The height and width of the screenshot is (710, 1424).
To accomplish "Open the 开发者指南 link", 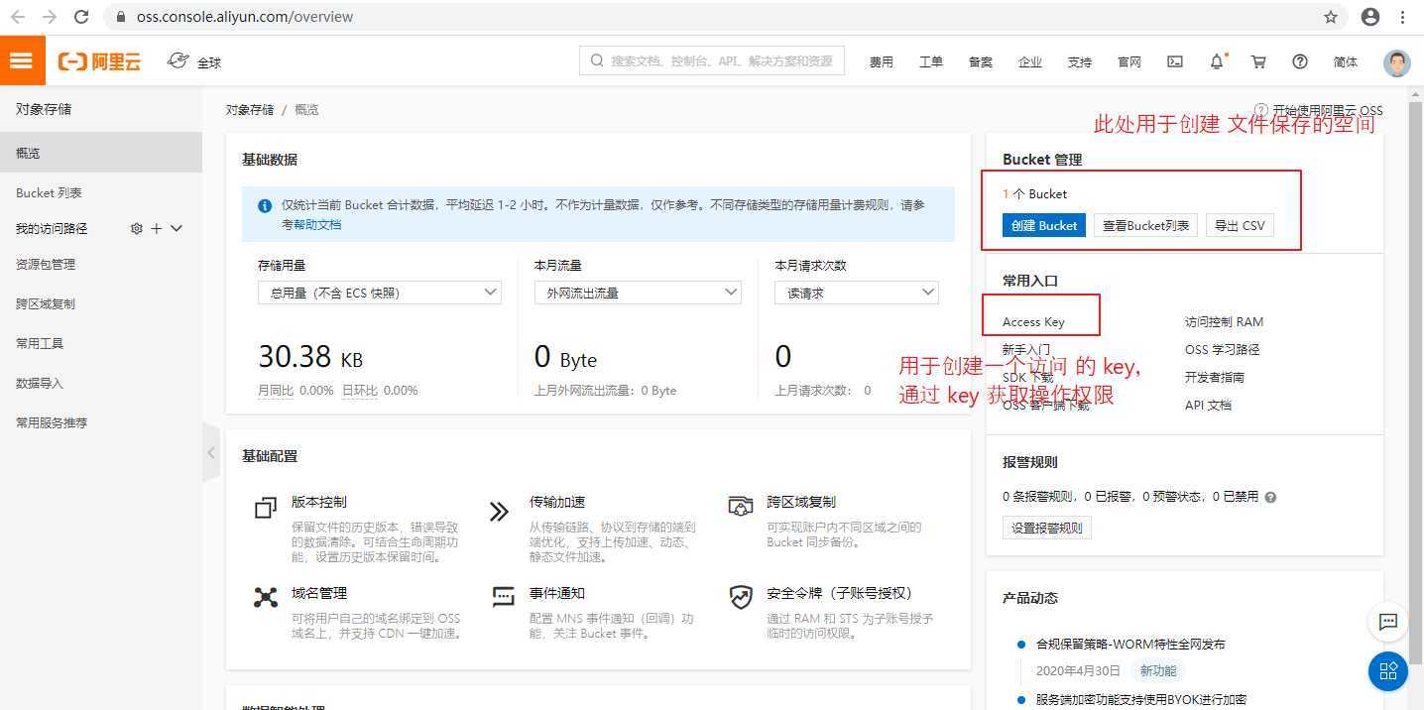I will [1214, 378].
